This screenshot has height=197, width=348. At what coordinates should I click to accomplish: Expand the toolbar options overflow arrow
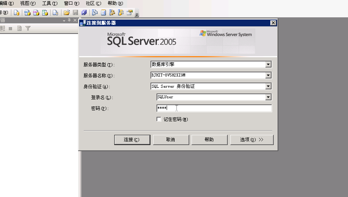137,15
